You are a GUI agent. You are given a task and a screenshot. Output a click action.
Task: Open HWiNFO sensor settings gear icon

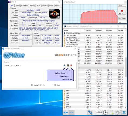tap(117, 112)
